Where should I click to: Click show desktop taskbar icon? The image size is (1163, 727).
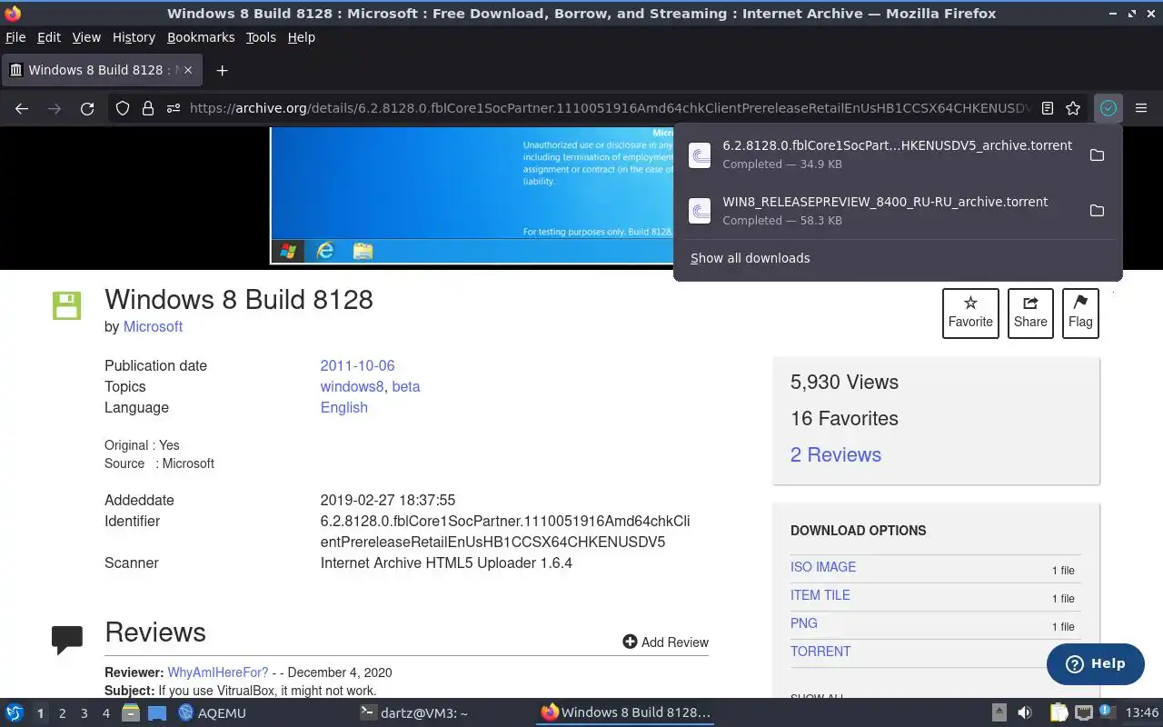click(x=157, y=712)
